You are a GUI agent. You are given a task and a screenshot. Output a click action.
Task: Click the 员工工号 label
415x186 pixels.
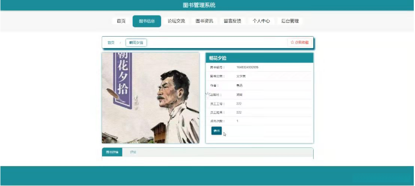pyautogui.click(x=217, y=104)
